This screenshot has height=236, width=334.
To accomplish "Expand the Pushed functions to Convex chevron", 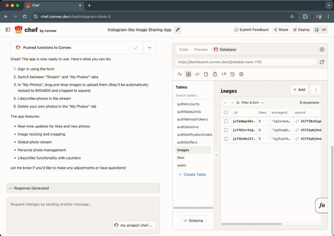I will tap(150, 47).
